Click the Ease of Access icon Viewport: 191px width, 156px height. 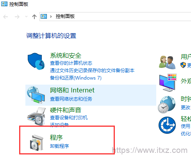[x=167, y=125]
